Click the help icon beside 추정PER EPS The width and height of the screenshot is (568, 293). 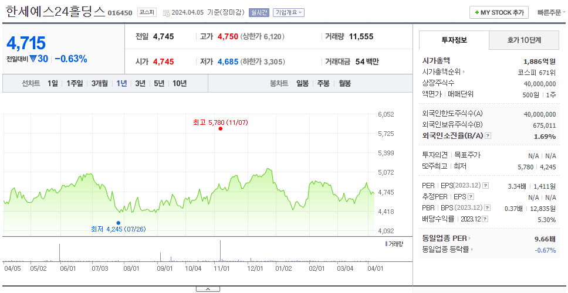(x=471, y=197)
